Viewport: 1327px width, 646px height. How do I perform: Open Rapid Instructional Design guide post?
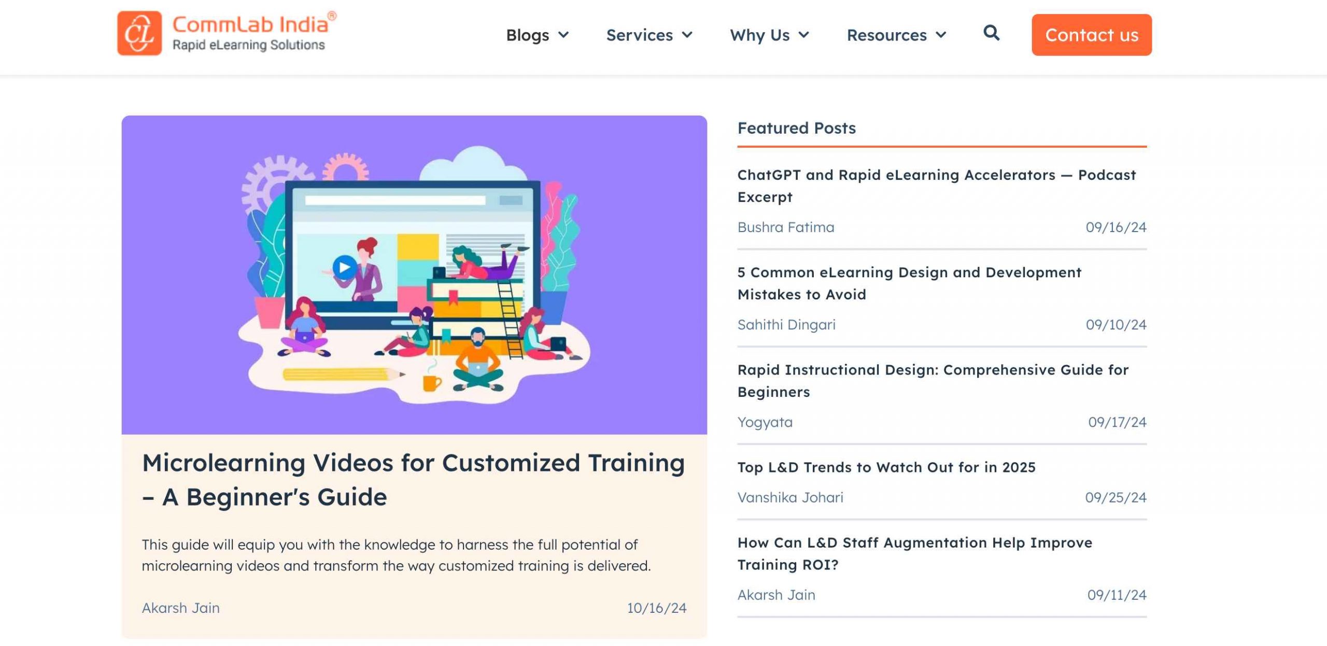click(933, 380)
